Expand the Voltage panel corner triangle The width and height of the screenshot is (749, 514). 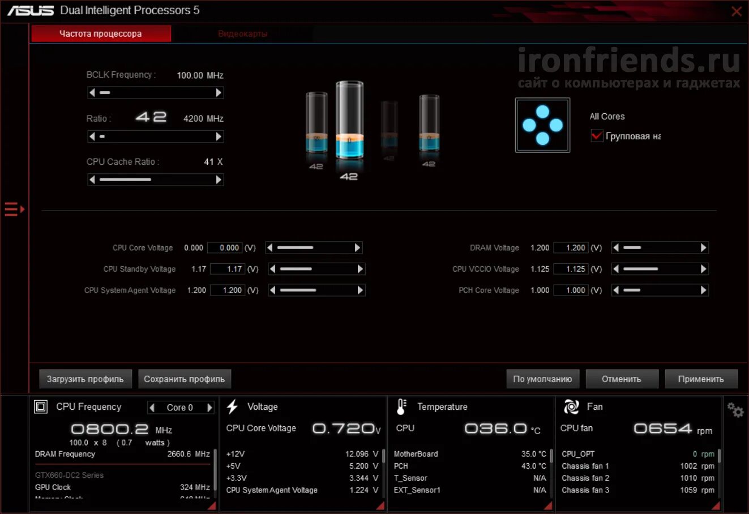point(380,506)
